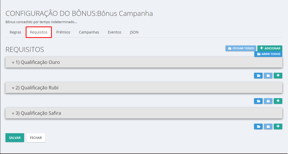Click plus icon below Qualificação Ouro

278,76
